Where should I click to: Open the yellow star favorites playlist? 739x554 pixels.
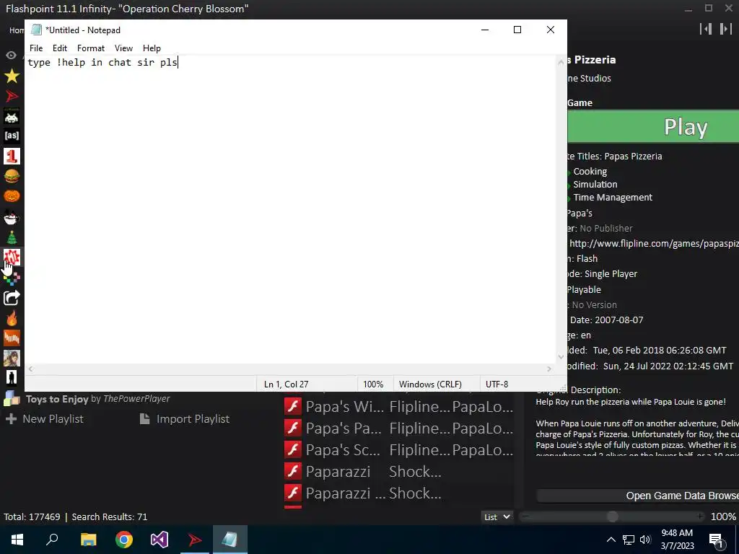click(x=12, y=76)
